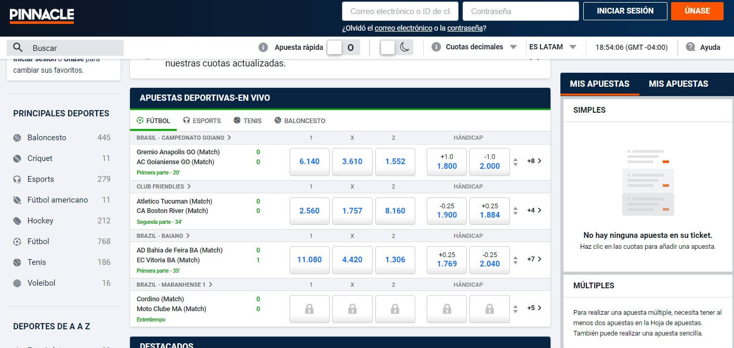This screenshot has width=734, height=348.
Task: Select +0.25 handicap at 1.769
Action: 447,260
